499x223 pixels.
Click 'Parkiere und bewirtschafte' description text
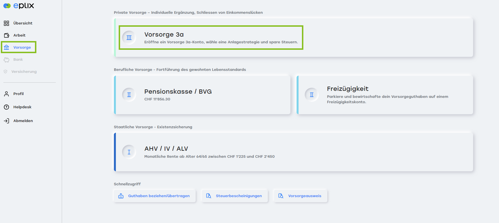[388, 99]
